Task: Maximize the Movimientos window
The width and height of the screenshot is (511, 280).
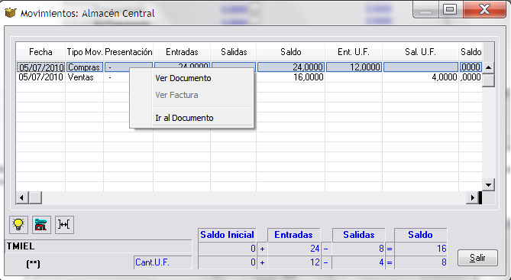Action: tap(450, 9)
